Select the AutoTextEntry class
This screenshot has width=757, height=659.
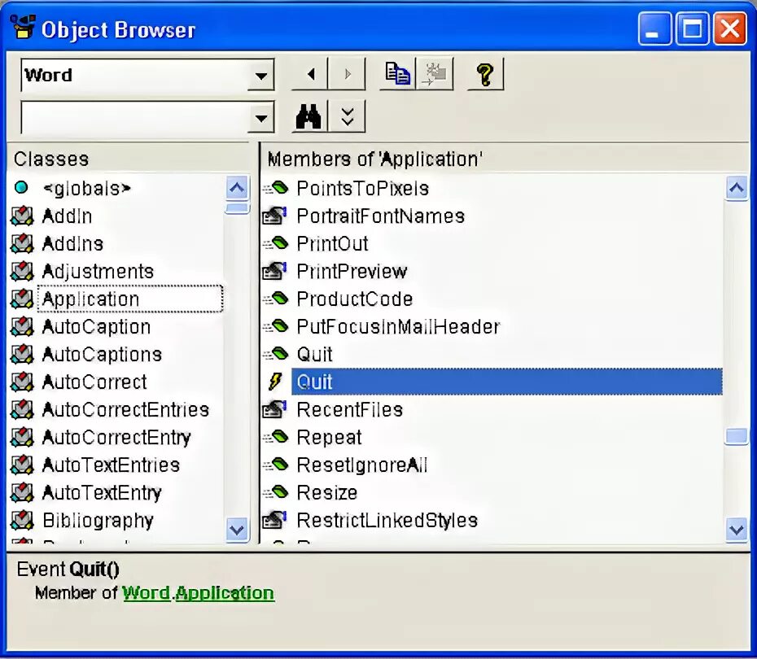(102, 492)
